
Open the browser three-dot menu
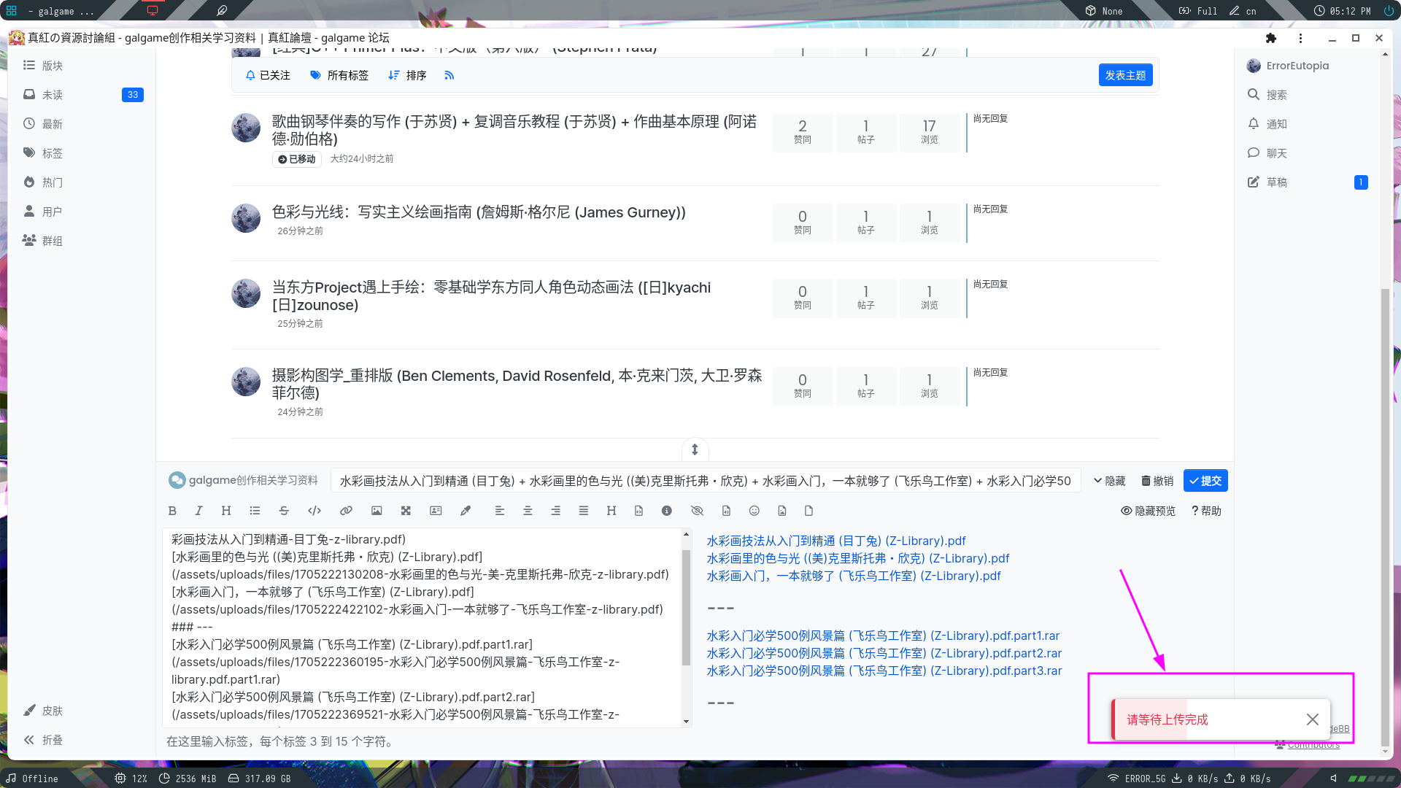coord(1300,38)
